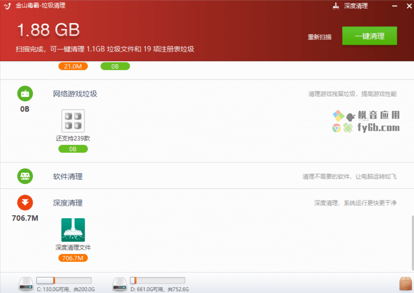Open 深度清理 in the title bar

pos(356,6)
